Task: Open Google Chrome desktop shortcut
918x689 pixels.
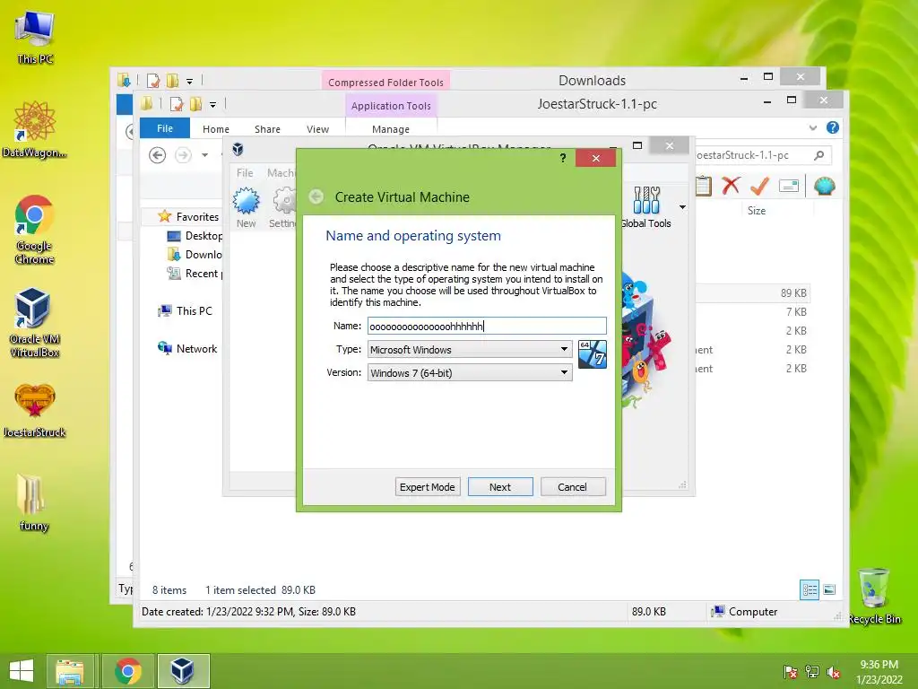Action: (x=34, y=229)
